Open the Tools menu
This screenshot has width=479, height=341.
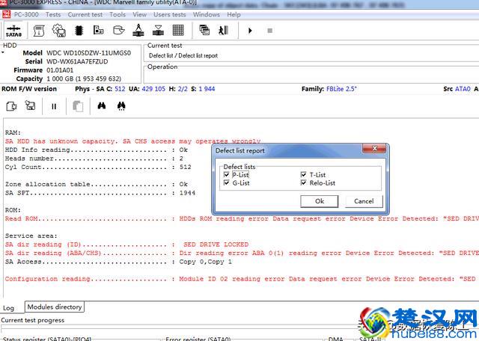[118, 14]
